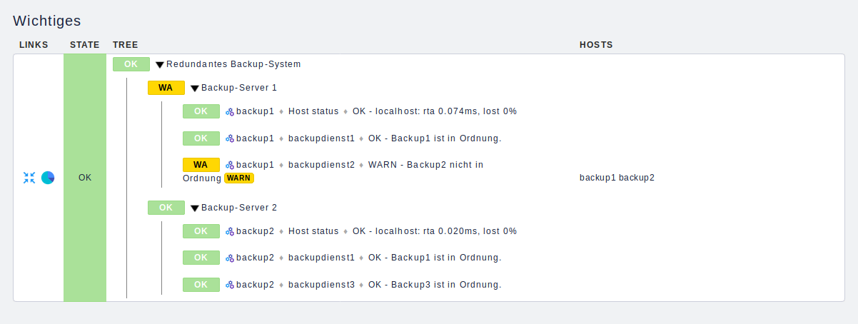Image resolution: width=858 pixels, height=324 pixels.
Task: Open the backupdienst2 service link
Action: (x=321, y=165)
